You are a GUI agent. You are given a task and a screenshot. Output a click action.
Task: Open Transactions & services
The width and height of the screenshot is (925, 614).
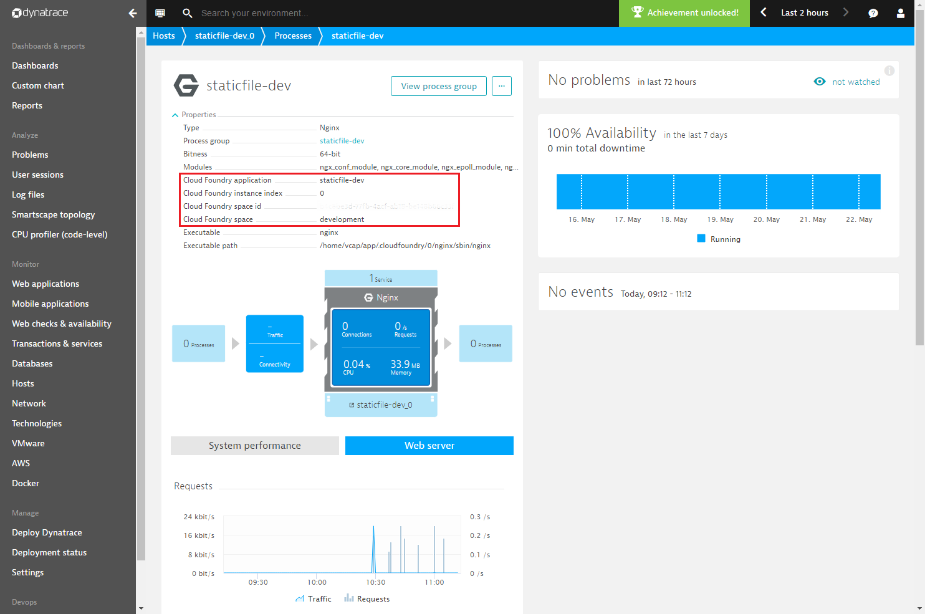point(57,343)
